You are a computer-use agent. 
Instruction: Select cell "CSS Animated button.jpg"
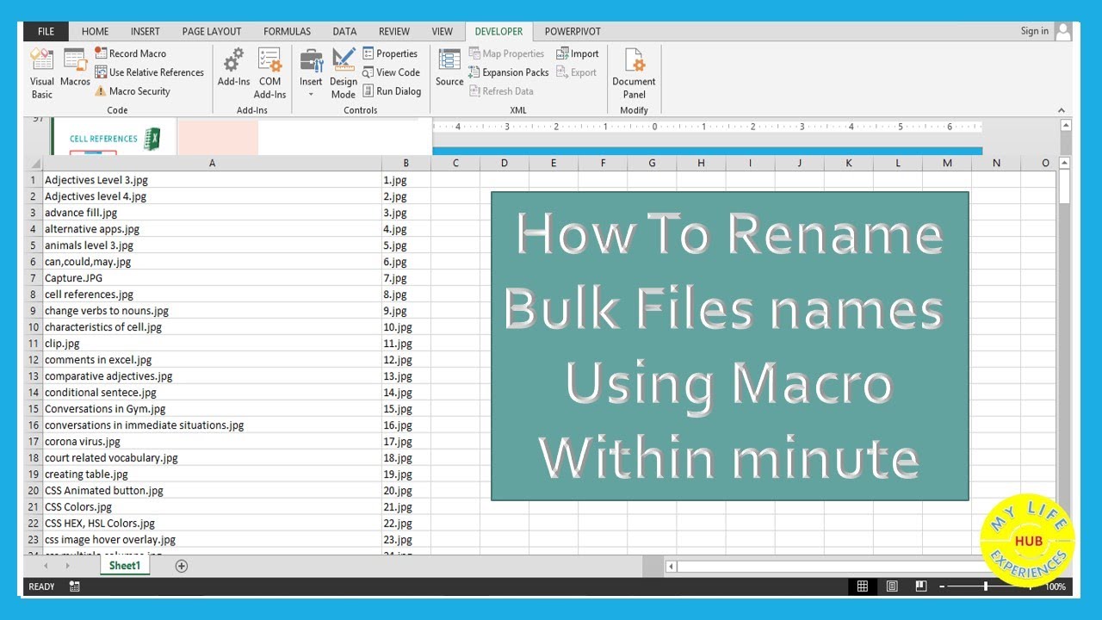pos(213,491)
